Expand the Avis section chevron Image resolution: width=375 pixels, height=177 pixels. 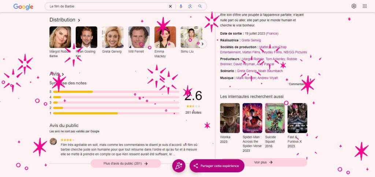click(63, 74)
